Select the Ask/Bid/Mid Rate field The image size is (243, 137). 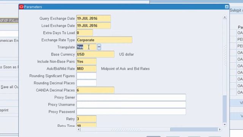pyautogui.click(x=86, y=68)
